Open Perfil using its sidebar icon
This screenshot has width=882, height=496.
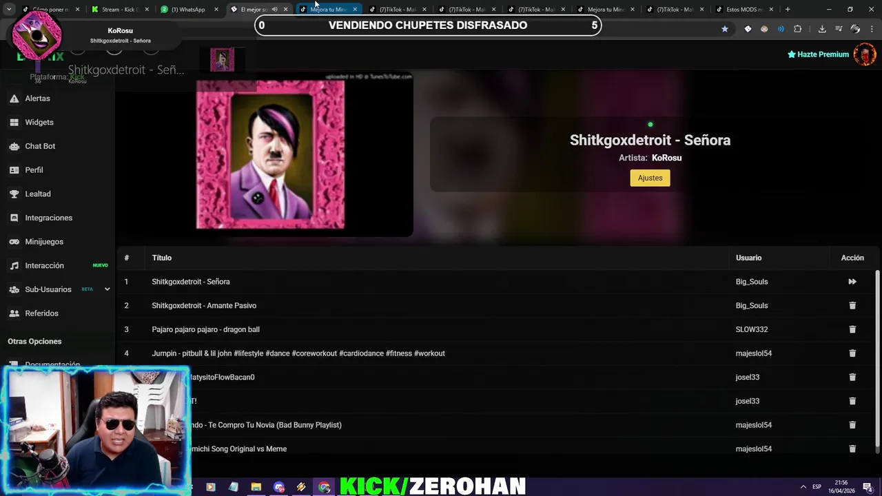14,170
